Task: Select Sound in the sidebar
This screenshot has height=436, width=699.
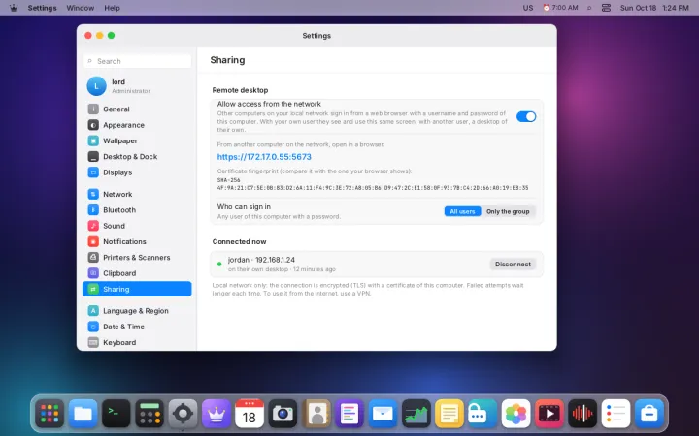Action: point(137,226)
